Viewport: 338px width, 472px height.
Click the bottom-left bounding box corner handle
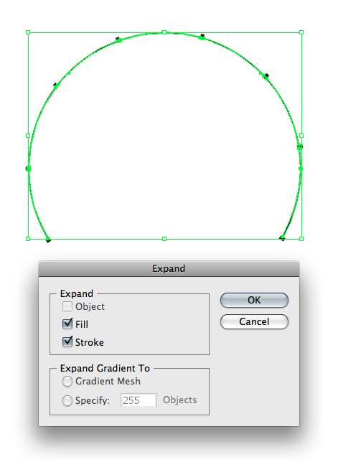(x=28, y=239)
